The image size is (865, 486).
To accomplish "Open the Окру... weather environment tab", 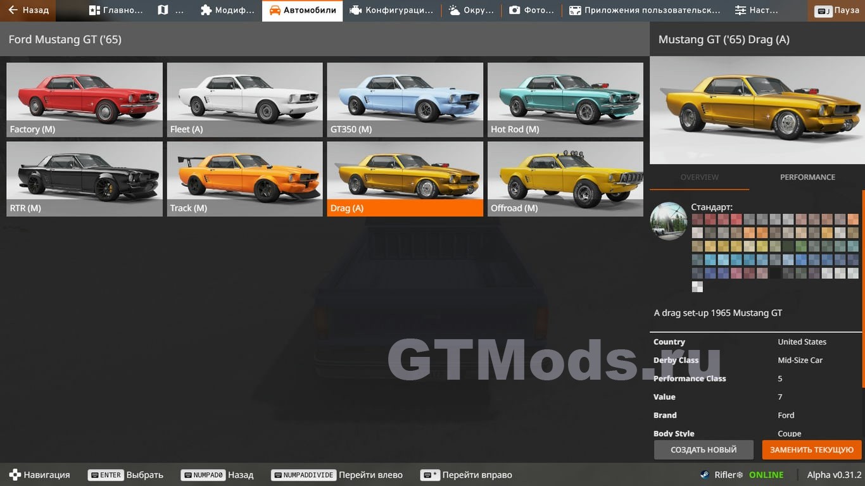I will 471,10.
